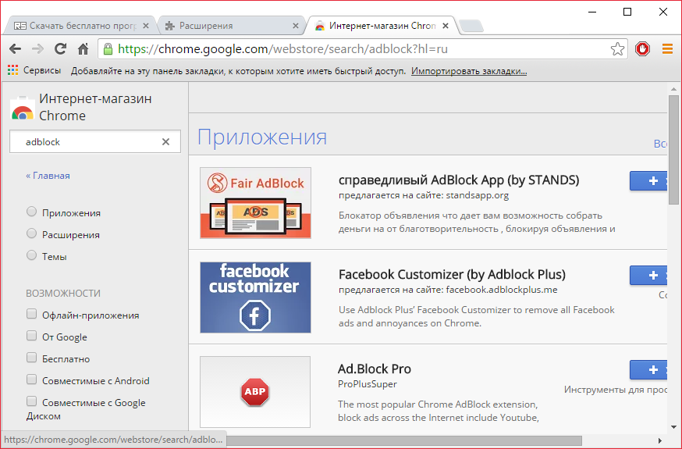Screen dimensions: 682x449
Task: Tick the Бесплатно checkbox
Action: (31, 357)
